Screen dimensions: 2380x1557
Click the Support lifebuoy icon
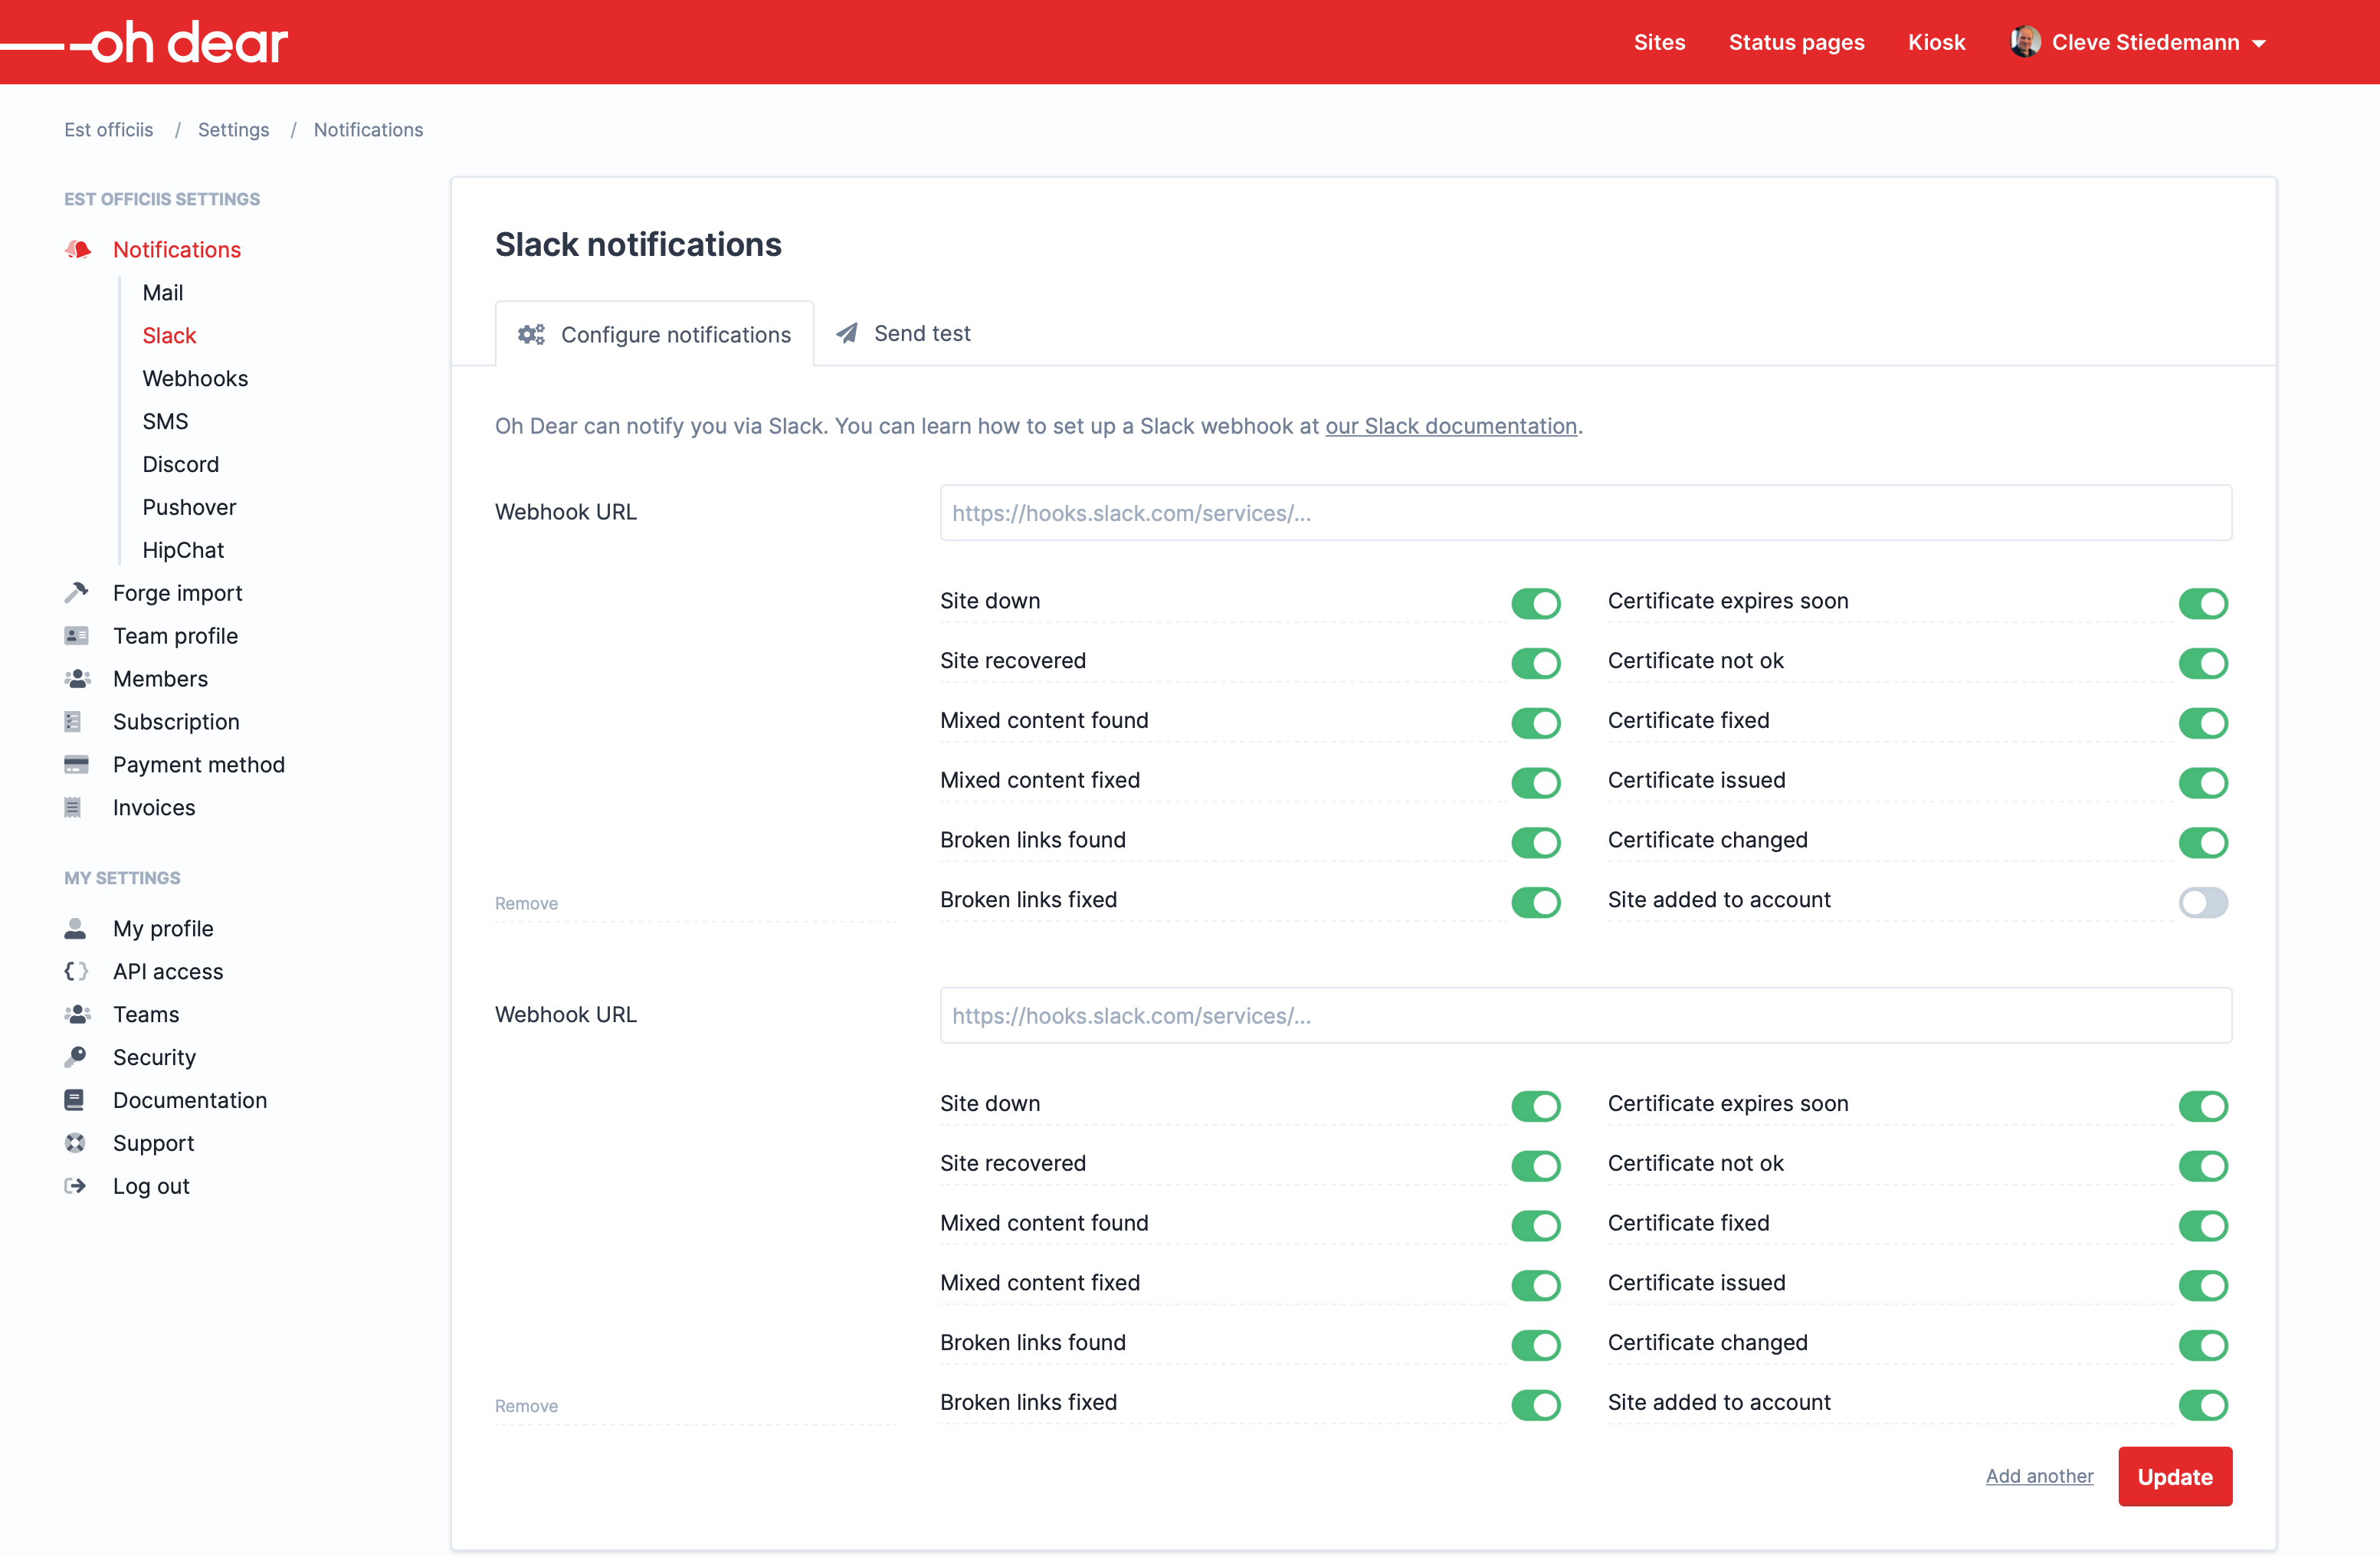tap(75, 1142)
